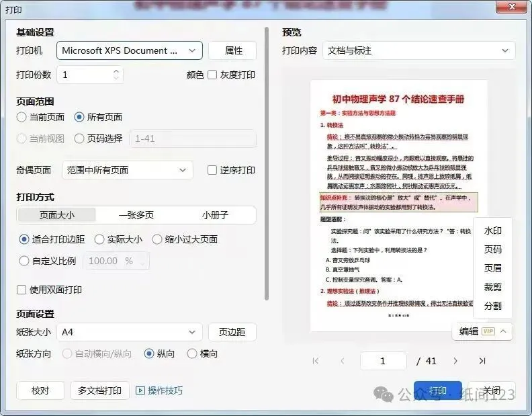The height and width of the screenshot is (416, 532).
Task: Increase print copies with up arrow
Action: (116, 71)
